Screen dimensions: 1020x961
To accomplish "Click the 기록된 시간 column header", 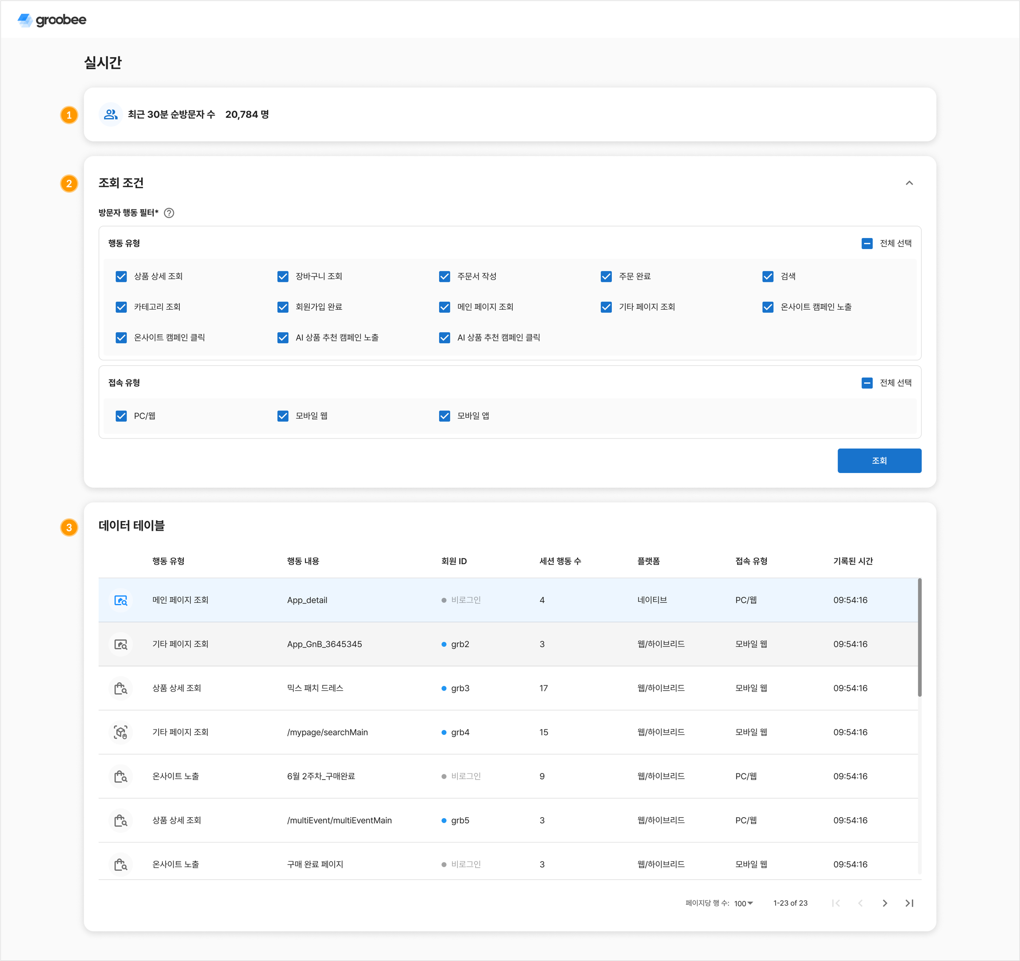I will [x=853, y=561].
